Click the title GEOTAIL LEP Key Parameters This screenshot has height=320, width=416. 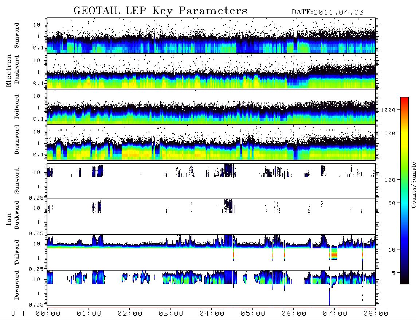pyautogui.click(x=160, y=11)
